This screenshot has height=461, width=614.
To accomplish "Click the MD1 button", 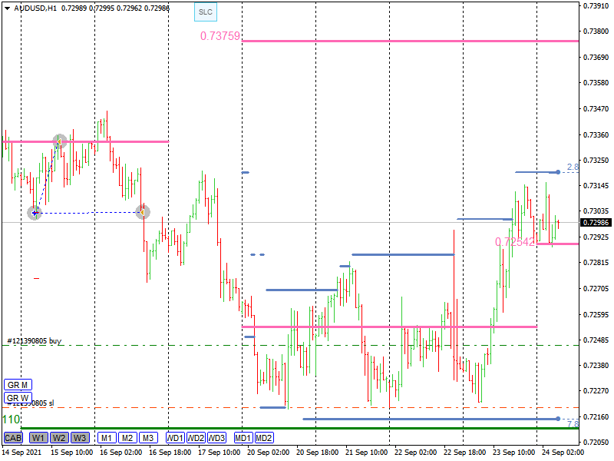I will [243, 438].
